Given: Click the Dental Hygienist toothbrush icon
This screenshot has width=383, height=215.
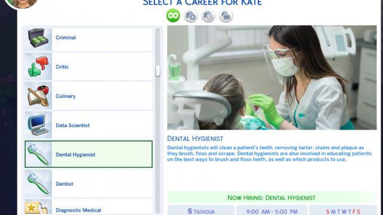Looking at the screenshot, I should click(38, 154).
